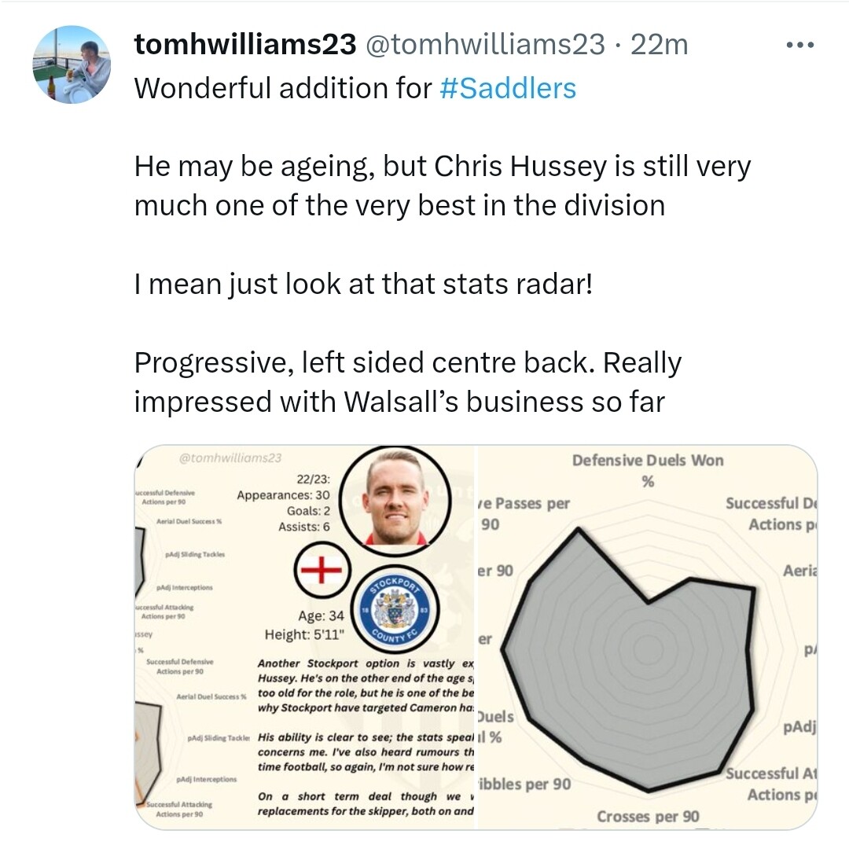
Task: Click the 'Another Stockport option' paragraph
Action: coord(366,685)
